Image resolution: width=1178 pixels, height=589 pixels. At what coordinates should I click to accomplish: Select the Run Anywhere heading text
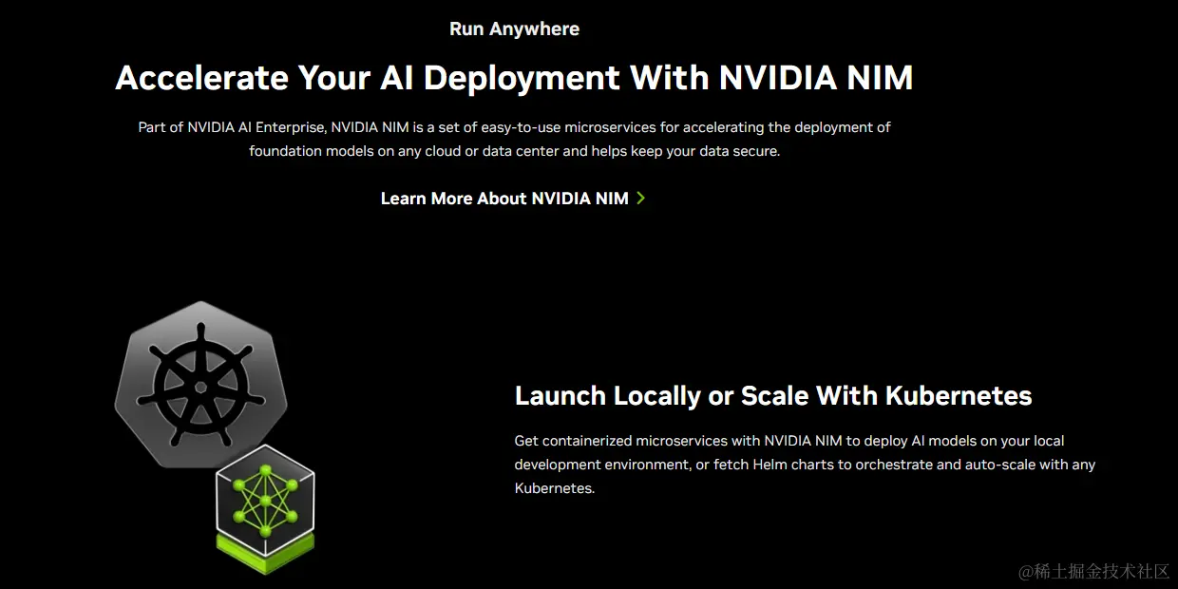(514, 29)
